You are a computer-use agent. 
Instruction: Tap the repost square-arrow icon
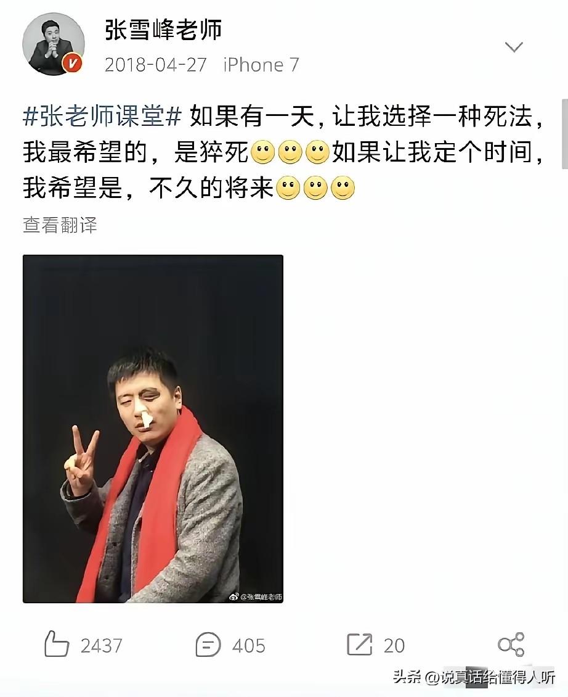[x=359, y=644]
